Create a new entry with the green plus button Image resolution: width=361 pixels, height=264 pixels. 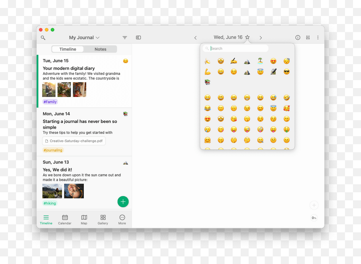tap(123, 202)
